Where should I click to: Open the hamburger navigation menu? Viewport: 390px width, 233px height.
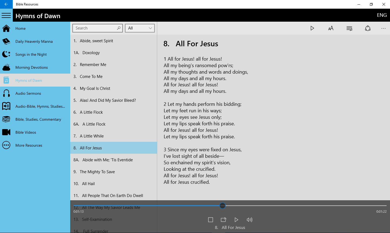click(6, 15)
